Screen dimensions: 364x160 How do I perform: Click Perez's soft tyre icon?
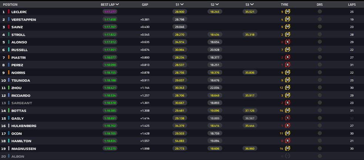pyautogui.click(x=288, y=65)
